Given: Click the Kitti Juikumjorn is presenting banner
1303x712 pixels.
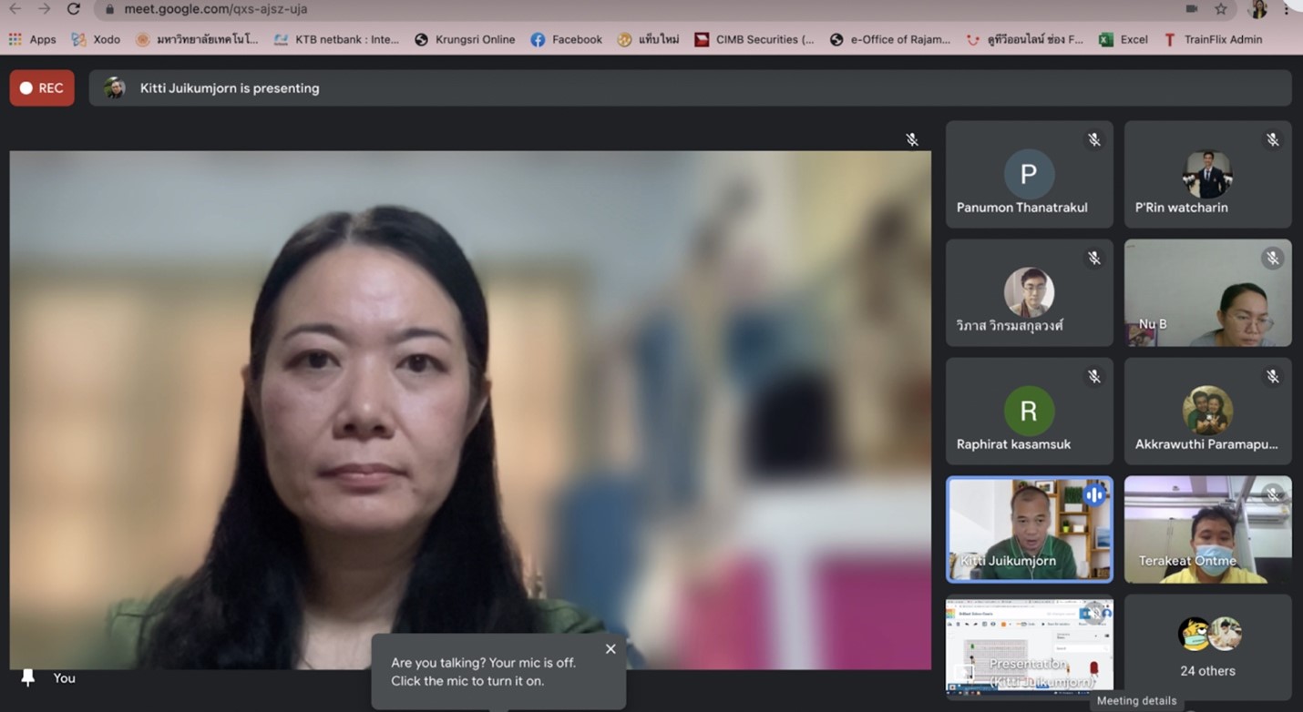Looking at the screenshot, I should point(690,88).
